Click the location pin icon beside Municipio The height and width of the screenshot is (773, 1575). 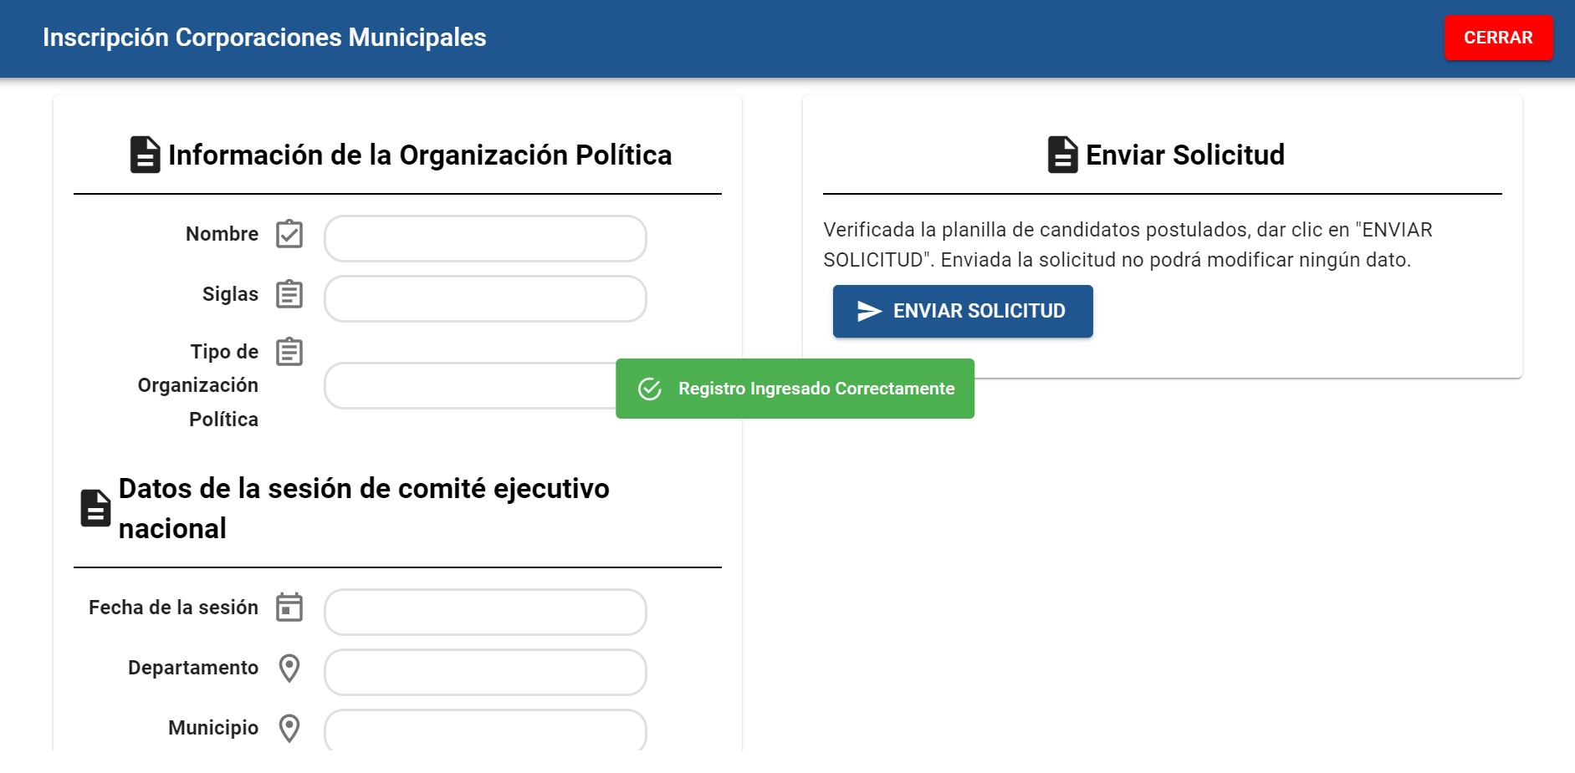point(289,728)
